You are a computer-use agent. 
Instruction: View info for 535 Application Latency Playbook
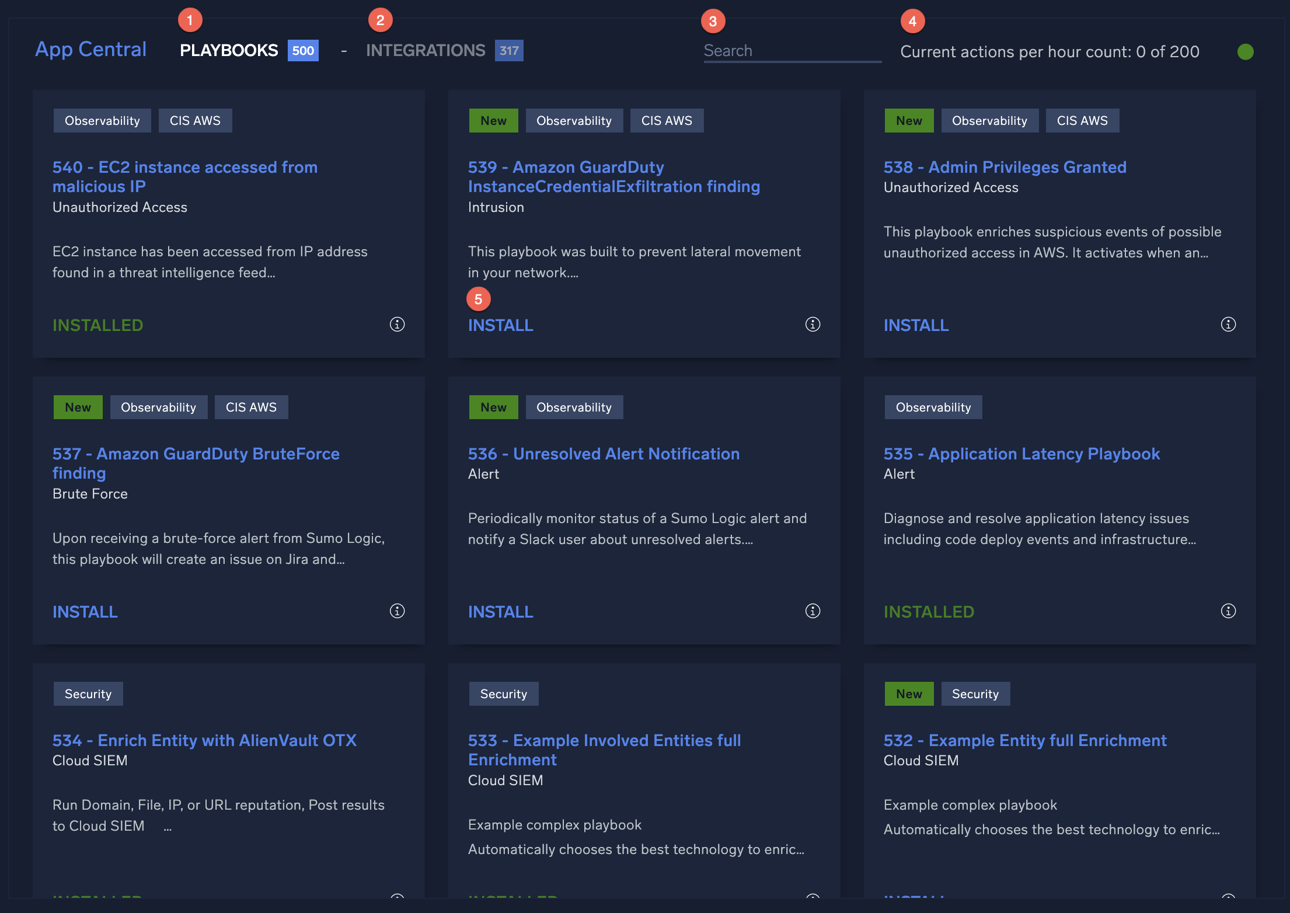pos(1228,611)
